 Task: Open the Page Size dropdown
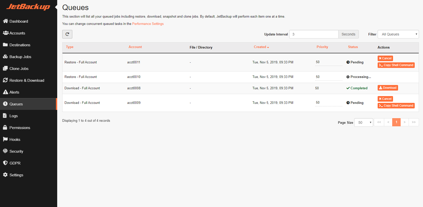pos(364,122)
